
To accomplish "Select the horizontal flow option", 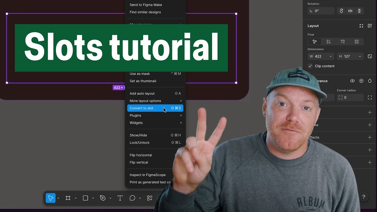I will [x=343, y=42].
